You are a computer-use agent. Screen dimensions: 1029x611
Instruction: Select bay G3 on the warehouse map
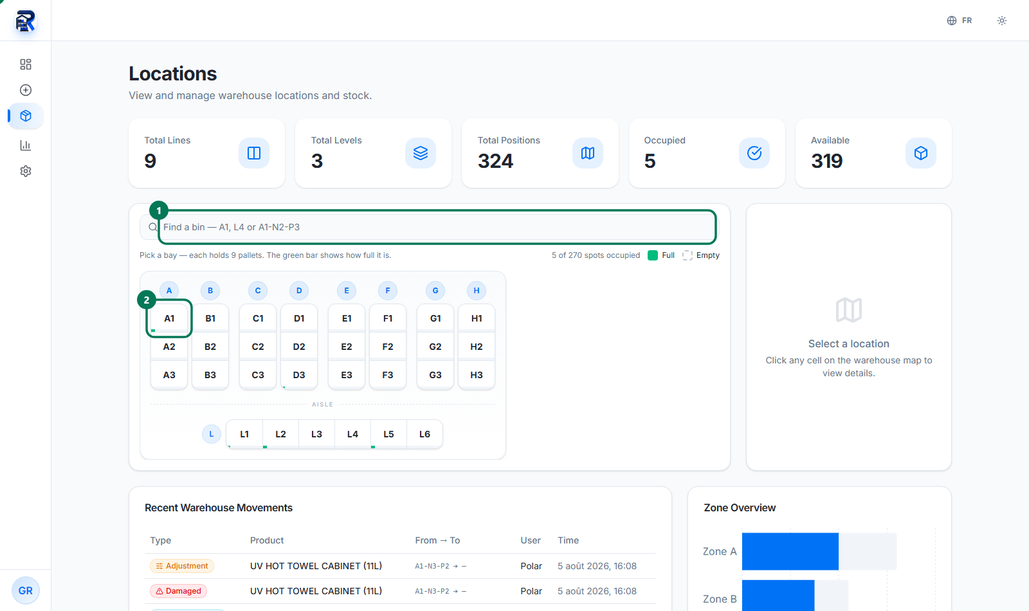point(435,375)
